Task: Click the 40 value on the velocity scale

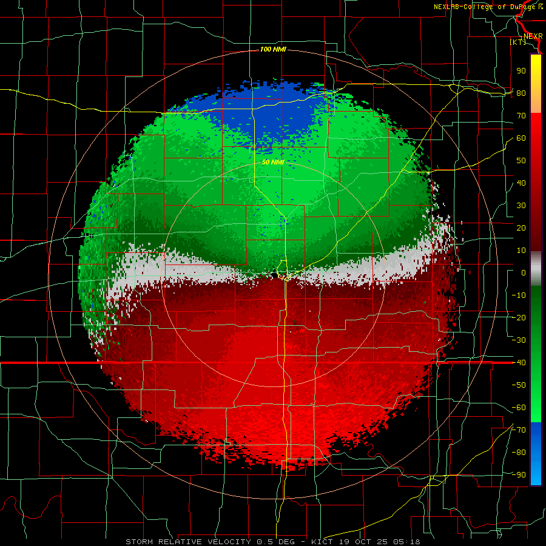Action: [x=521, y=183]
